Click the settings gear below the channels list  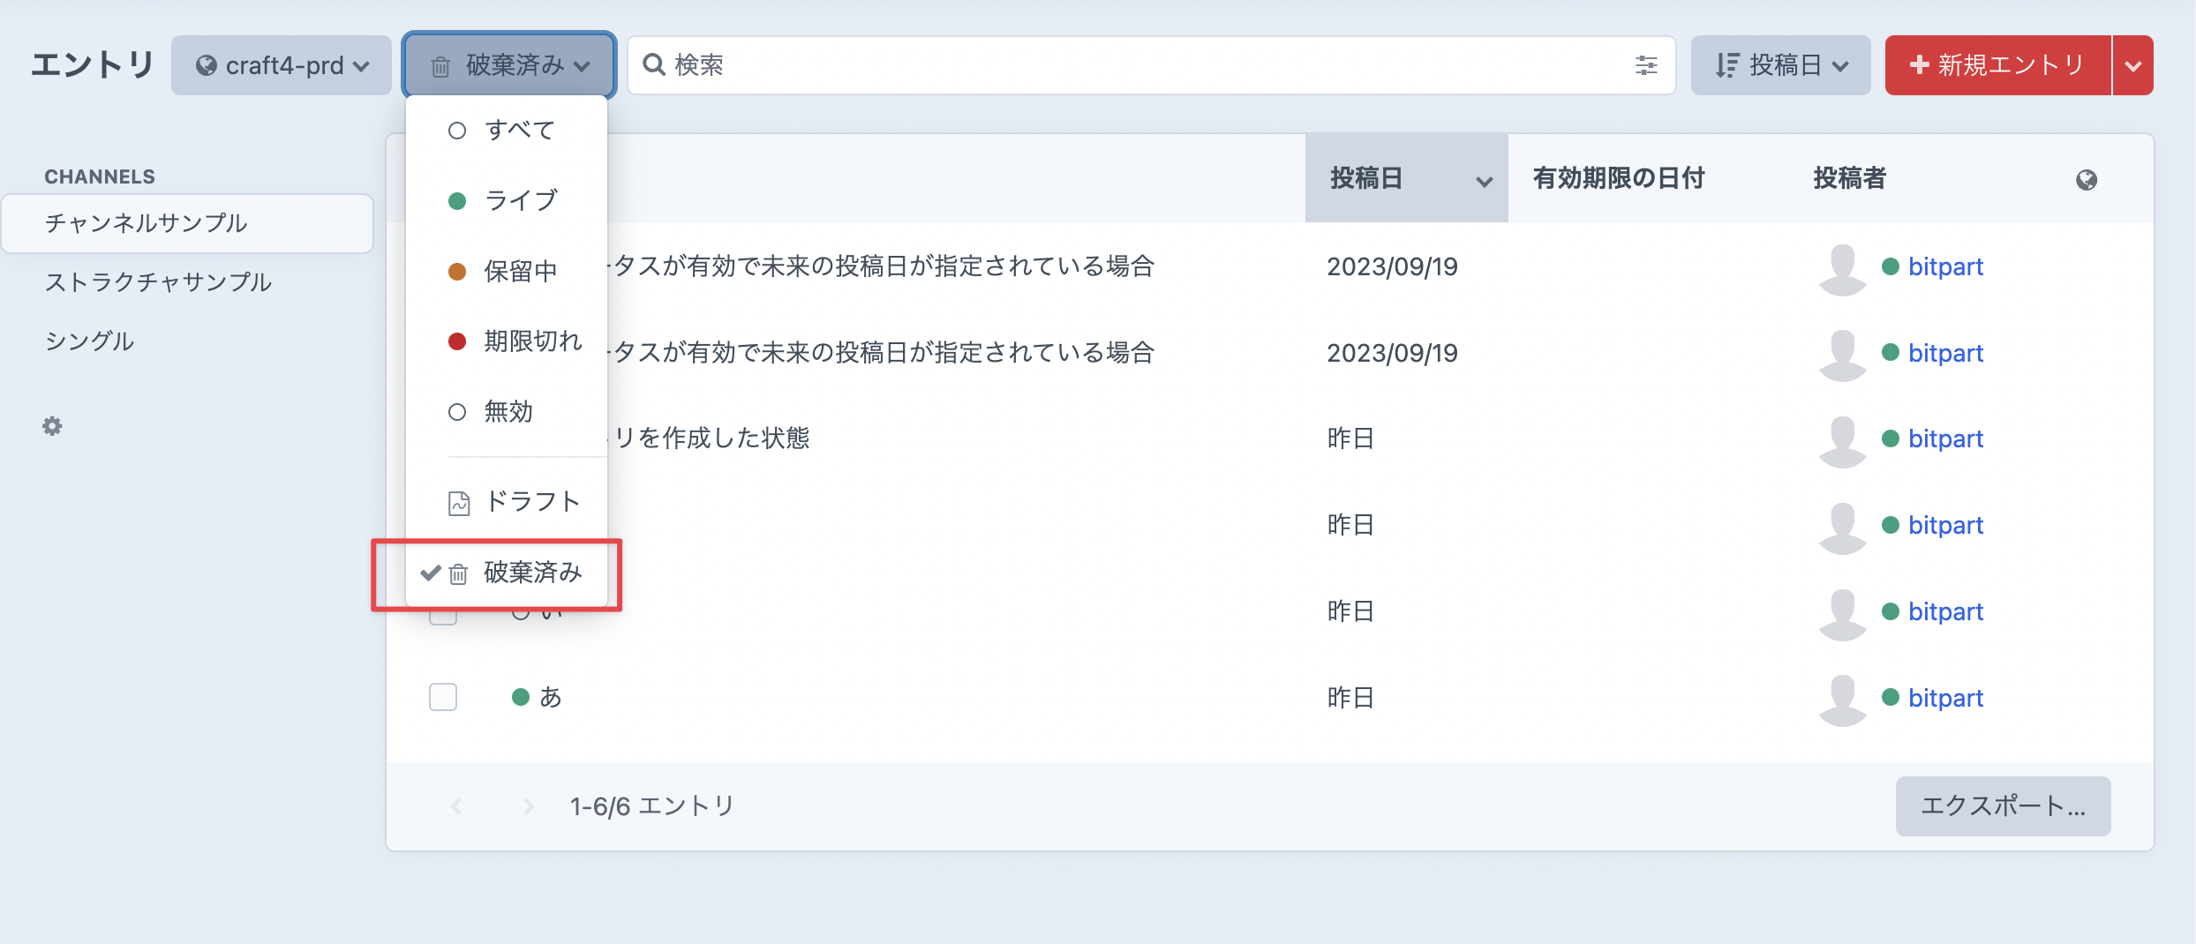pyautogui.click(x=52, y=426)
